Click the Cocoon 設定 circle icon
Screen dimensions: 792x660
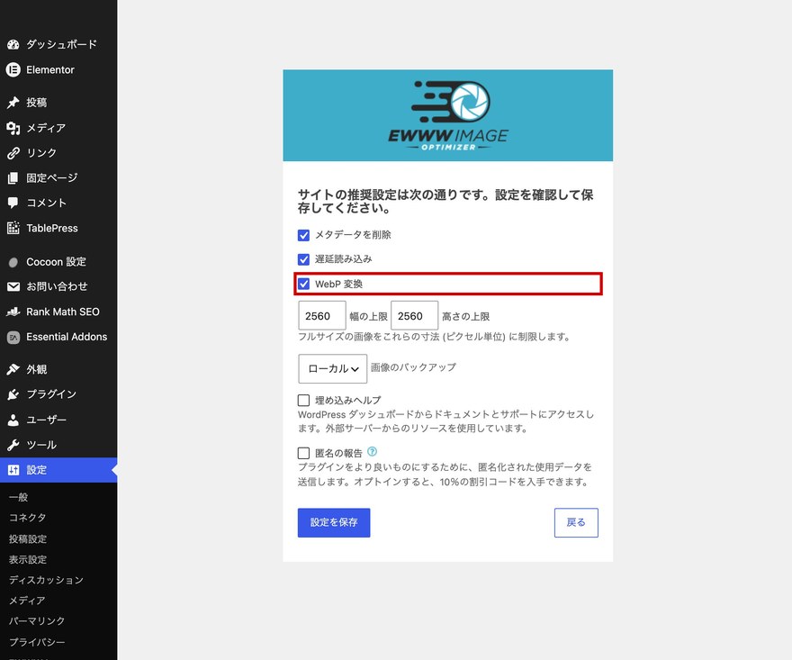click(13, 262)
